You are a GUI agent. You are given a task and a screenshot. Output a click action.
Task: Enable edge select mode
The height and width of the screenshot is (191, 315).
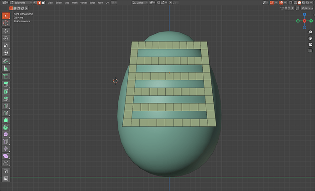(x=39, y=3)
